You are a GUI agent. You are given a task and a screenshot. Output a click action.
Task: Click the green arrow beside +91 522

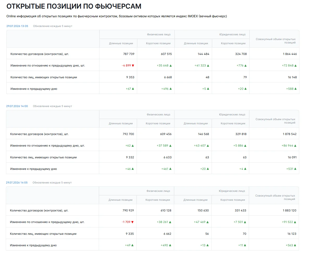(x=295, y=222)
